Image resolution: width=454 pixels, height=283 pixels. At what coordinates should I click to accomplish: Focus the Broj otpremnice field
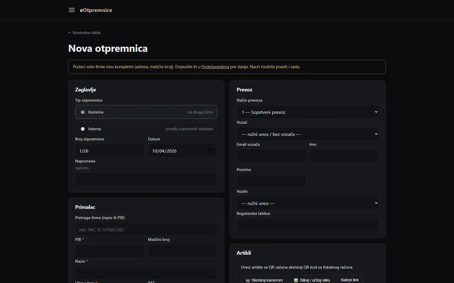coord(110,151)
